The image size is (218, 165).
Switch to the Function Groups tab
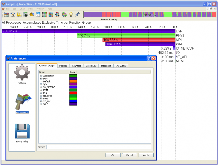(x=47, y=66)
